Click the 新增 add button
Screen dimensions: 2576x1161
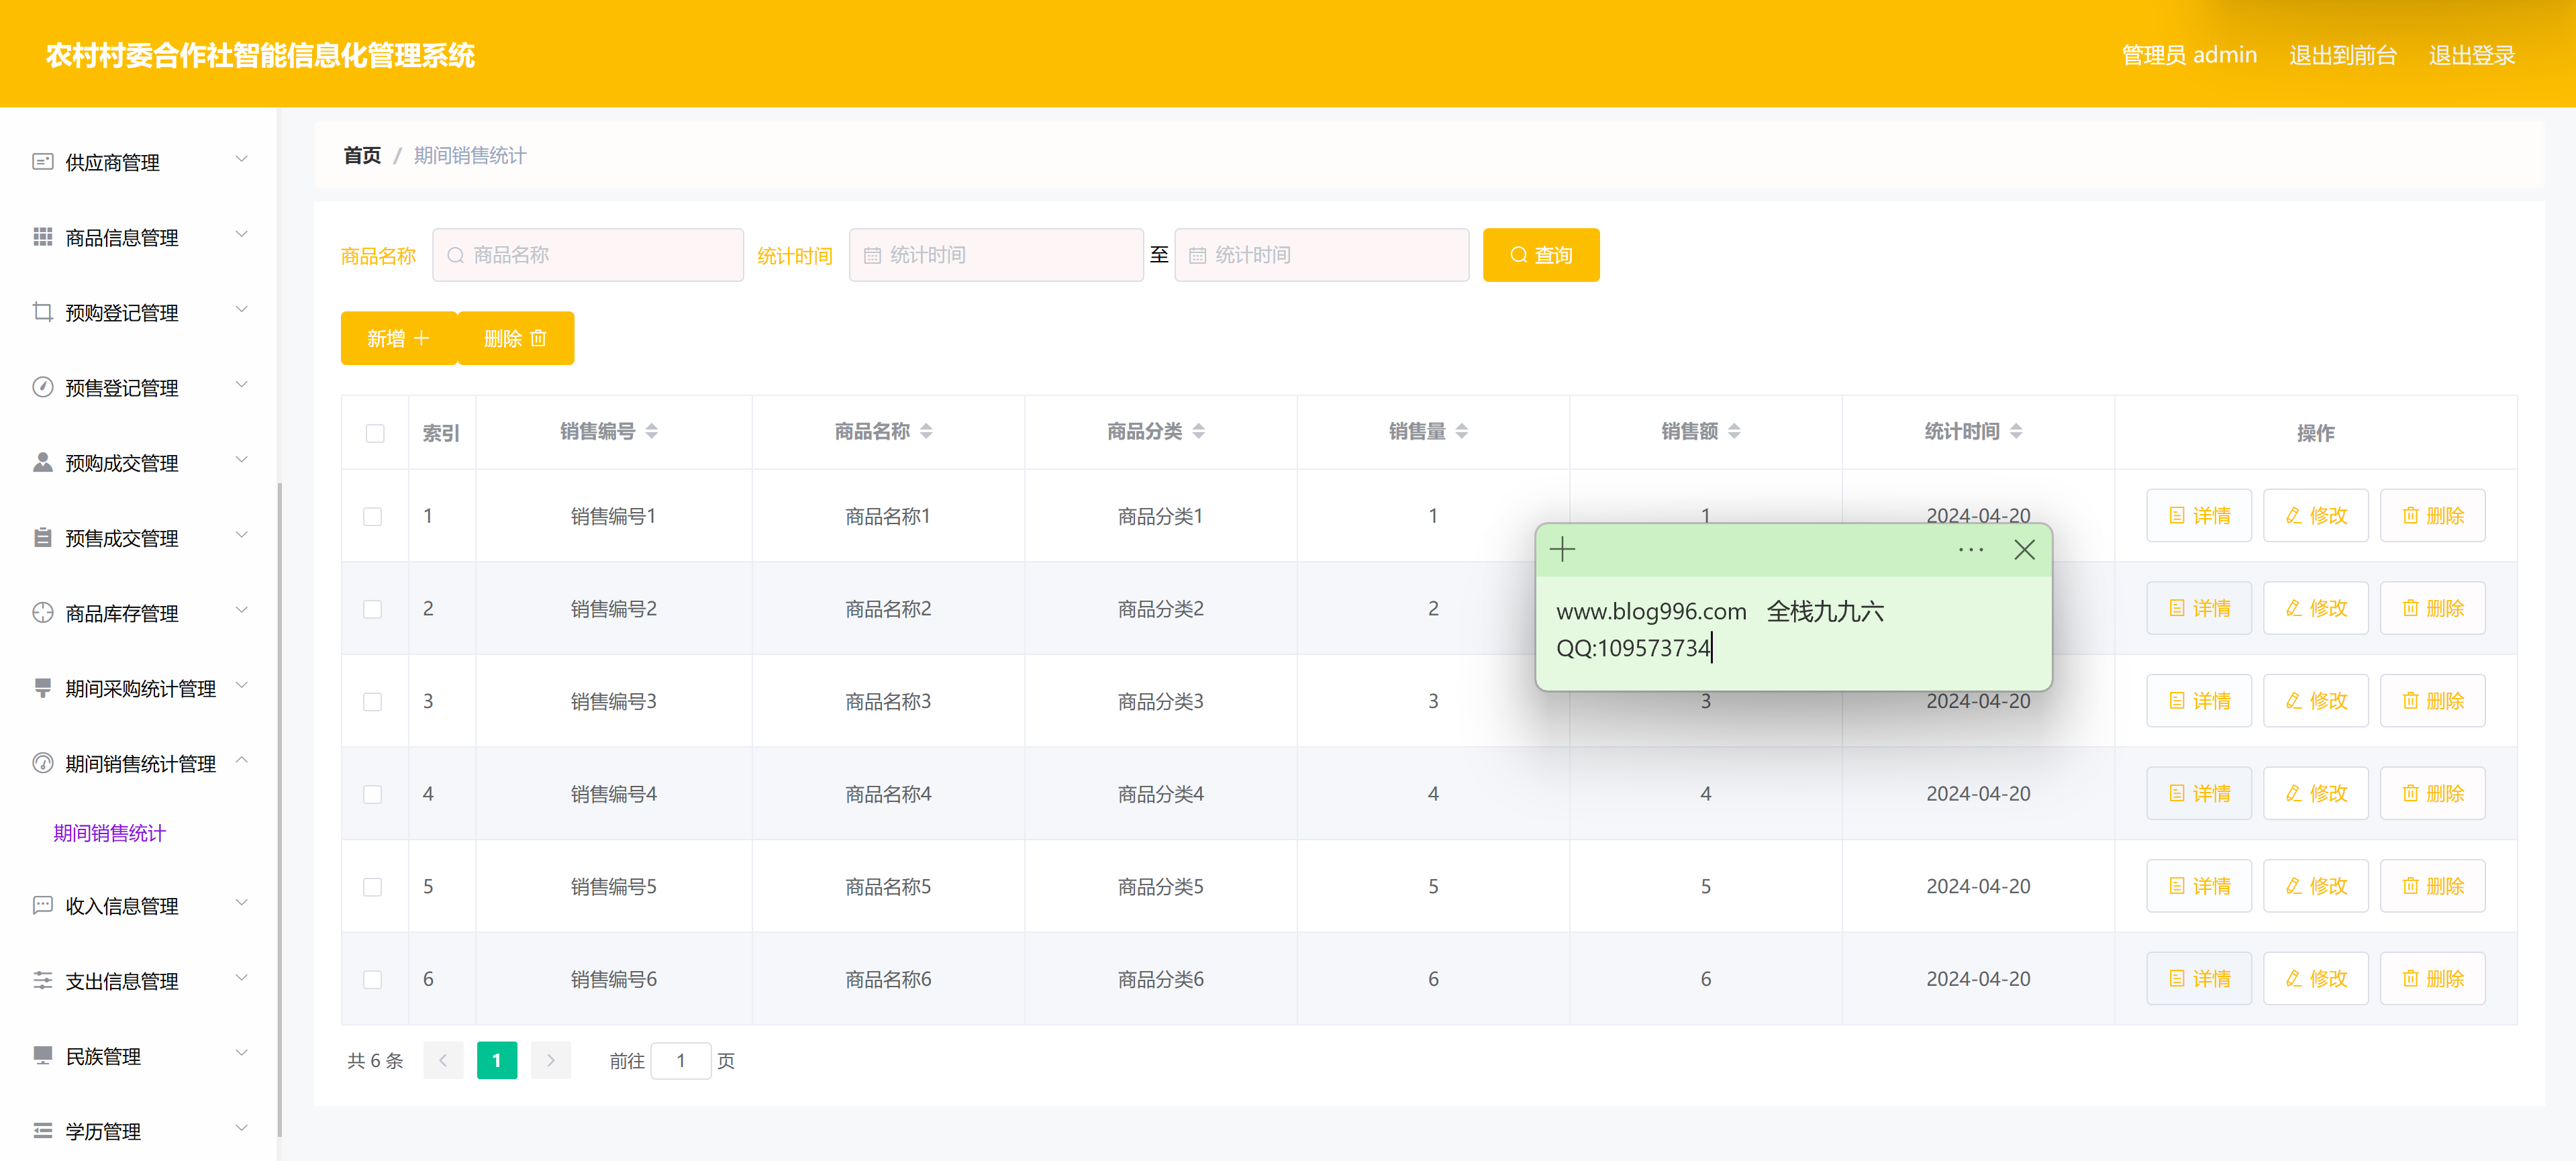coord(398,338)
